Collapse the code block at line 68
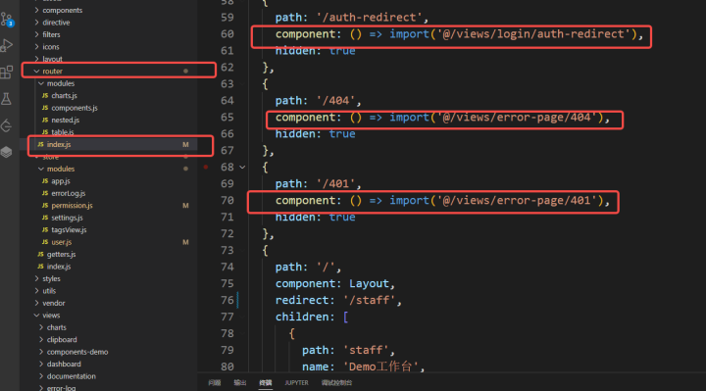Image resolution: width=706 pixels, height=391 pixels. coord(242,167)
